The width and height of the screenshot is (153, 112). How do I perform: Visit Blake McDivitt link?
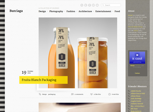coord(136,111)
